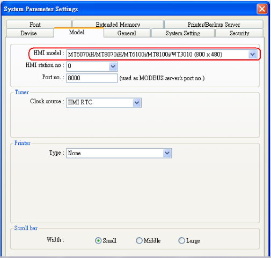Click the printer Type label
The image size is (271, 258).
[57, 153]
